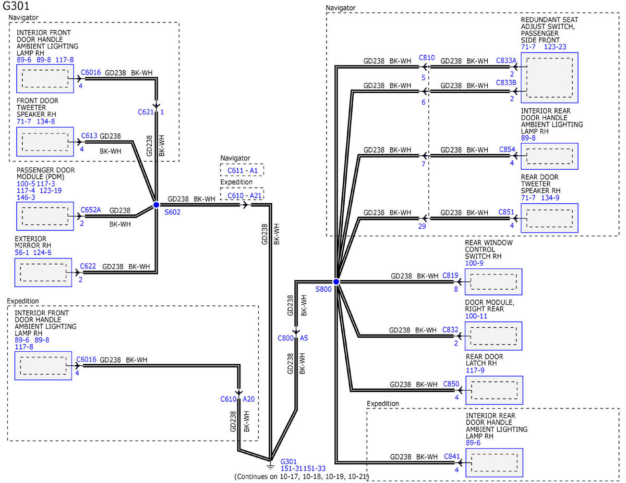The height and width of the screenshot is (483, 626).
Task: Click pin label A5 next to C800
Action: click(x=304, y=338)
